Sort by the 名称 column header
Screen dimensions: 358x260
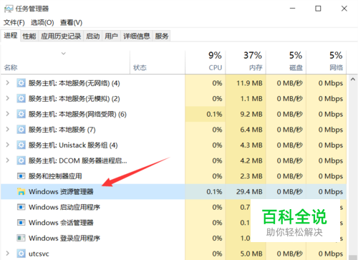[x=65, y=62]
